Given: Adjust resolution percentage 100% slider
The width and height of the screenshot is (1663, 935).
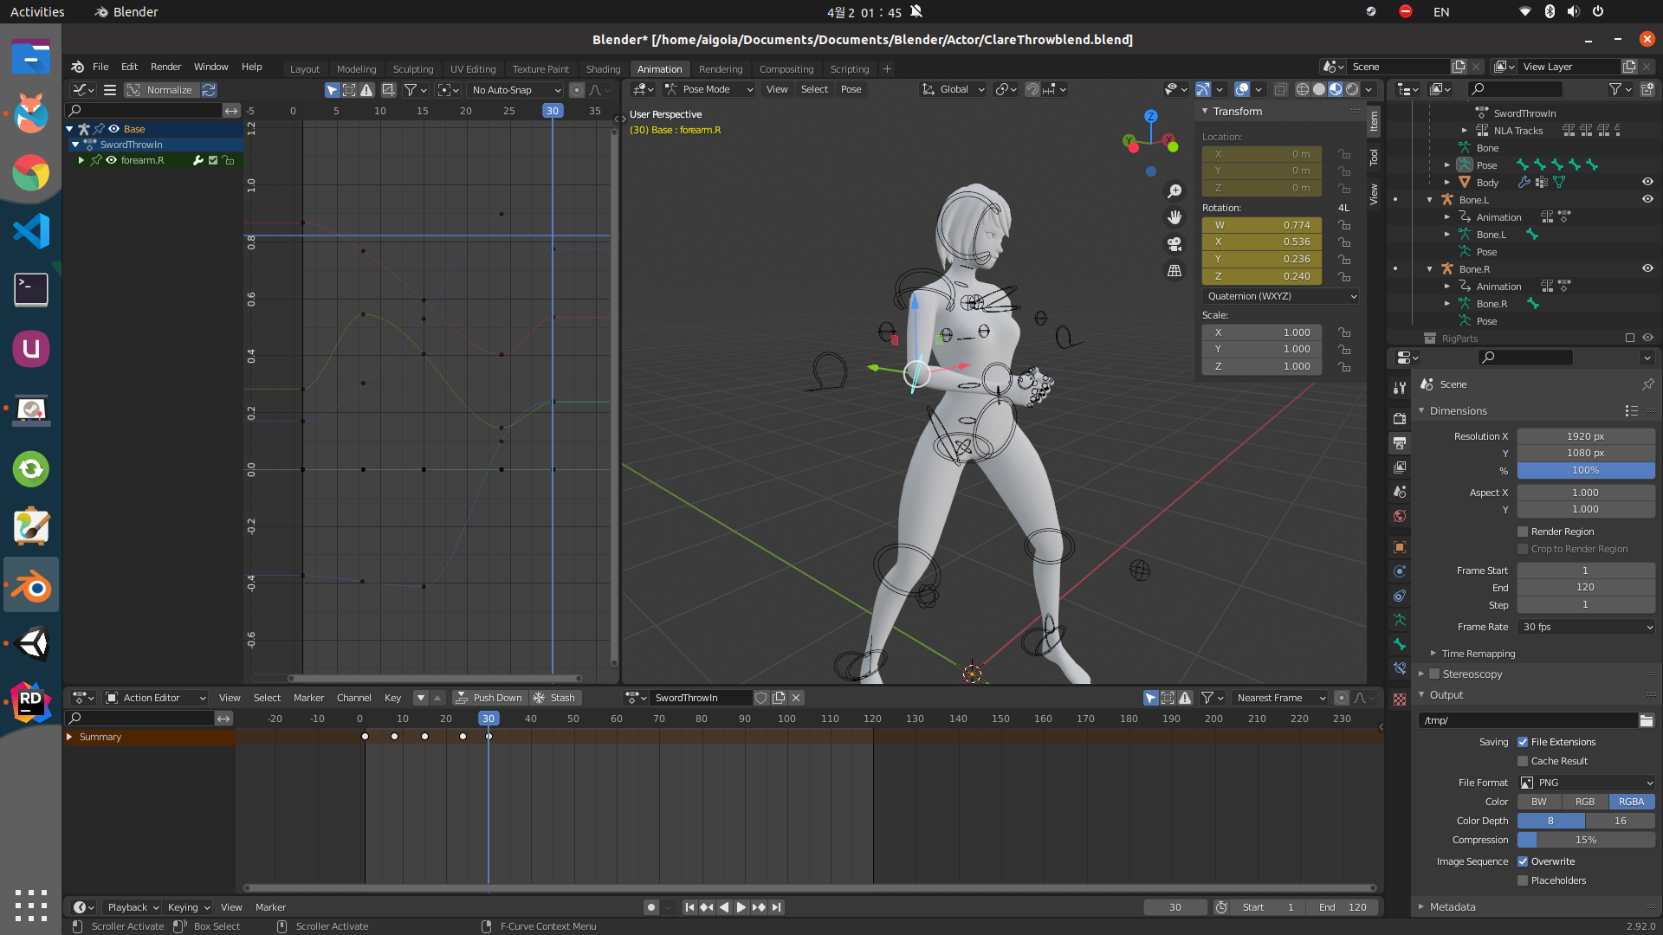Looking at the screenshot, I should 1586,470.
